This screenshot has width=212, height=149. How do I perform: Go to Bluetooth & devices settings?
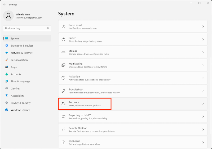pos(27,46)
